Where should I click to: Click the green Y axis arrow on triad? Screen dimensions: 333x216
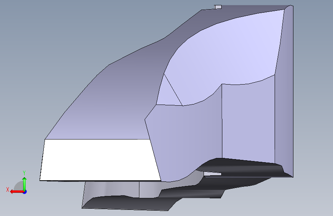coord(25,184)
